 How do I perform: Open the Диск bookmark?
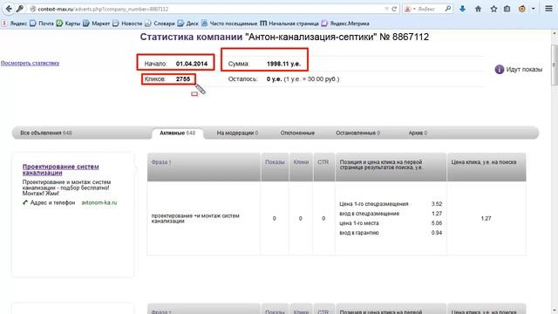(188, 24)
